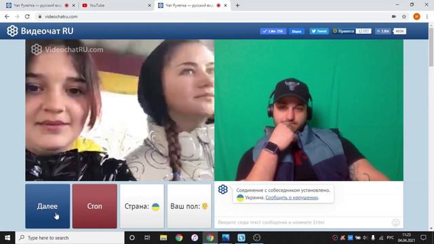The image size is (434, 244).
Task: Click the volume speaker tray icon
Action: (x=366, y=238)
